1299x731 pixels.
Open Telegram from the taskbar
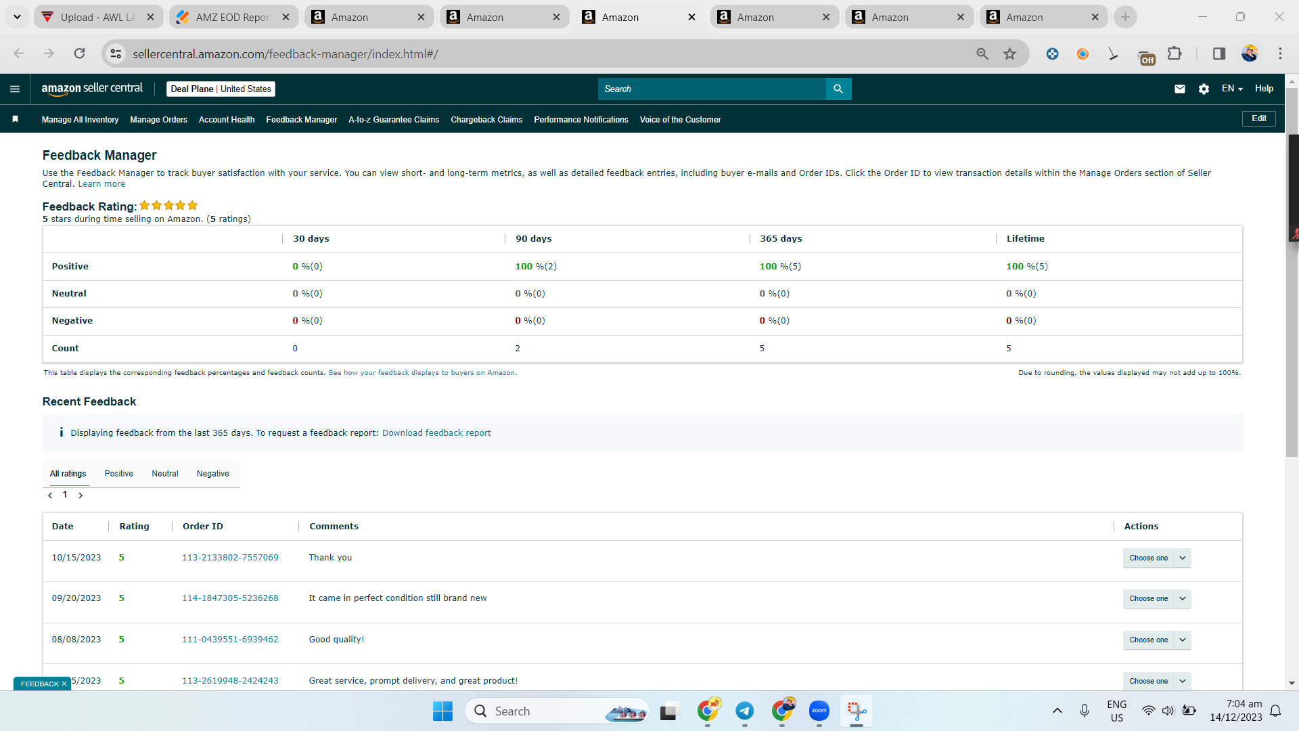(x=745, y=711)
